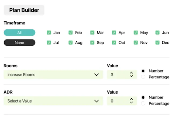
Task: Open the ADR Select a Value dropdown
Action: click(x=53, y=101)
